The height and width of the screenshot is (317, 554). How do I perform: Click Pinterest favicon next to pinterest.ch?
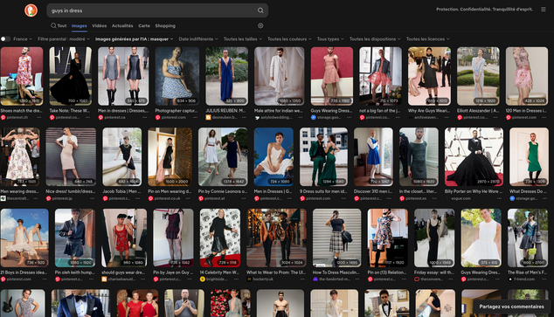click(x=3, y=118)
